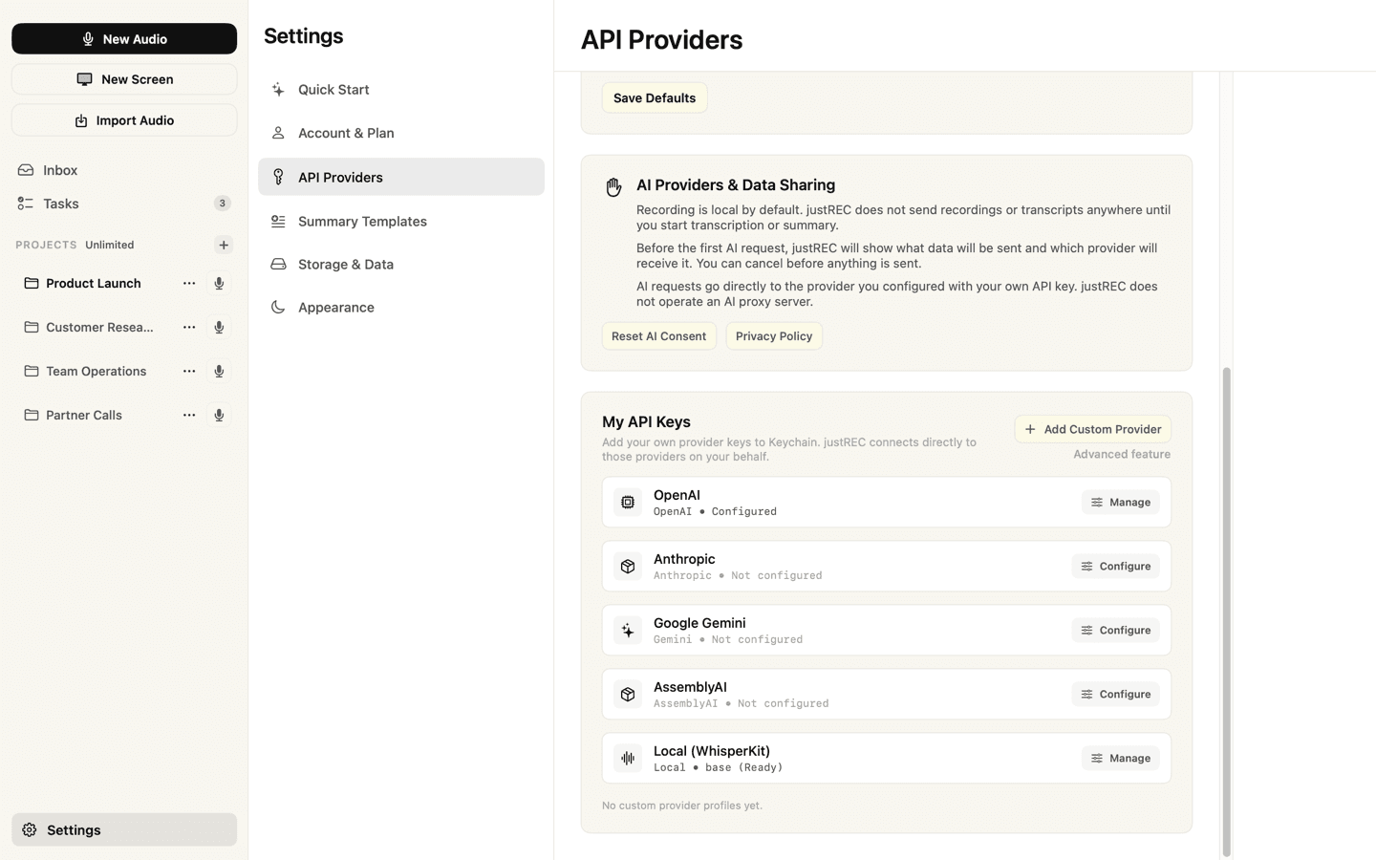Open the Privacy Policy link

(774, 336)
